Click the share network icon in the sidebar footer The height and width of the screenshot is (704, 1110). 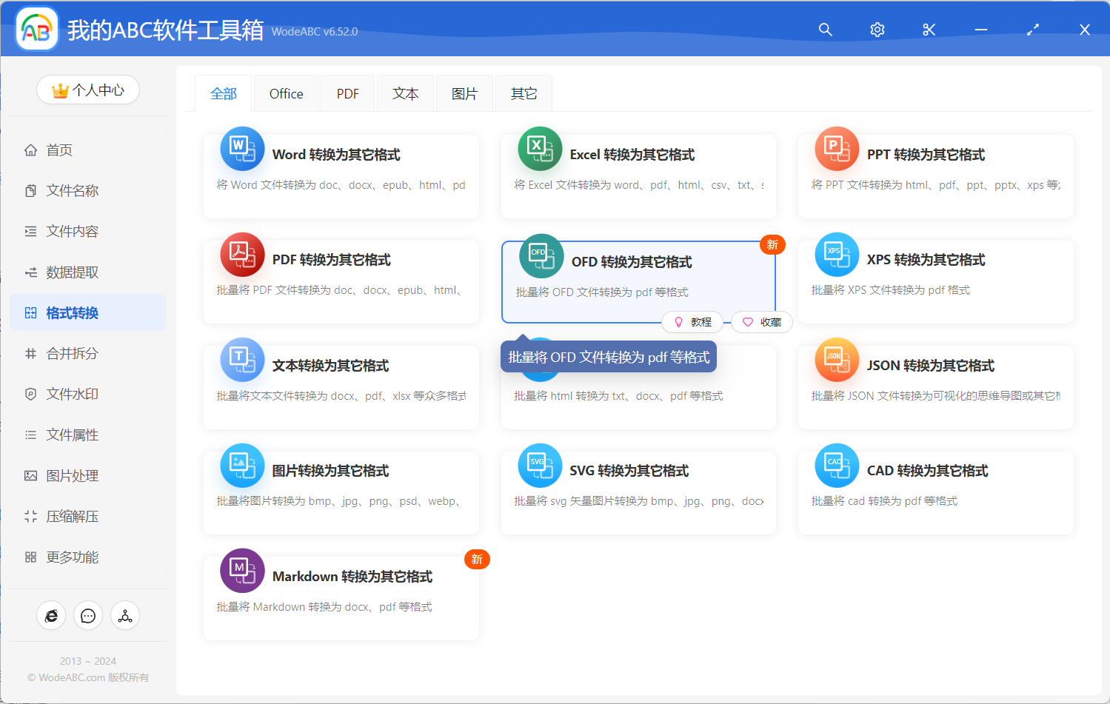tap(124, 615)
